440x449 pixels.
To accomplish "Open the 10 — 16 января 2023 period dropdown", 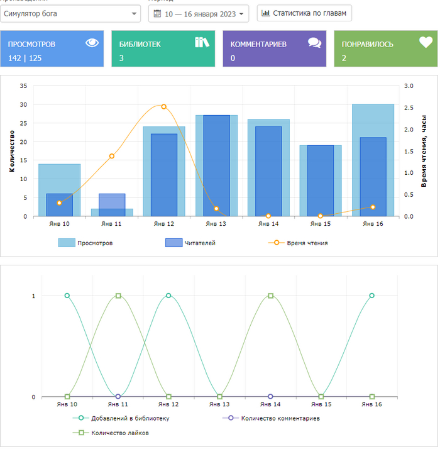I will (x=199, y=13).
